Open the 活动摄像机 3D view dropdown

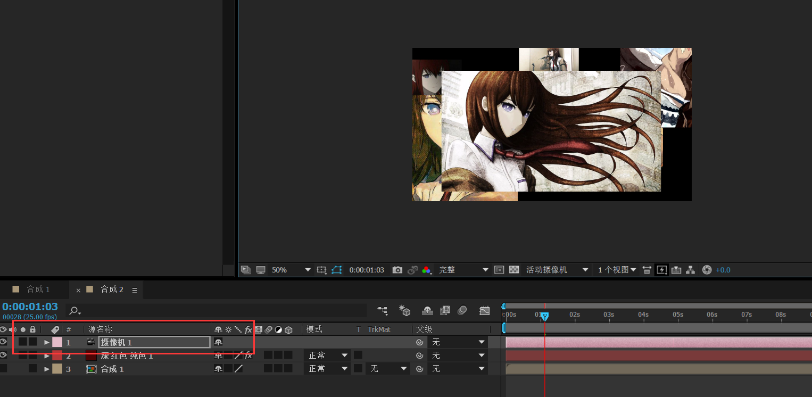click(557, 270)
